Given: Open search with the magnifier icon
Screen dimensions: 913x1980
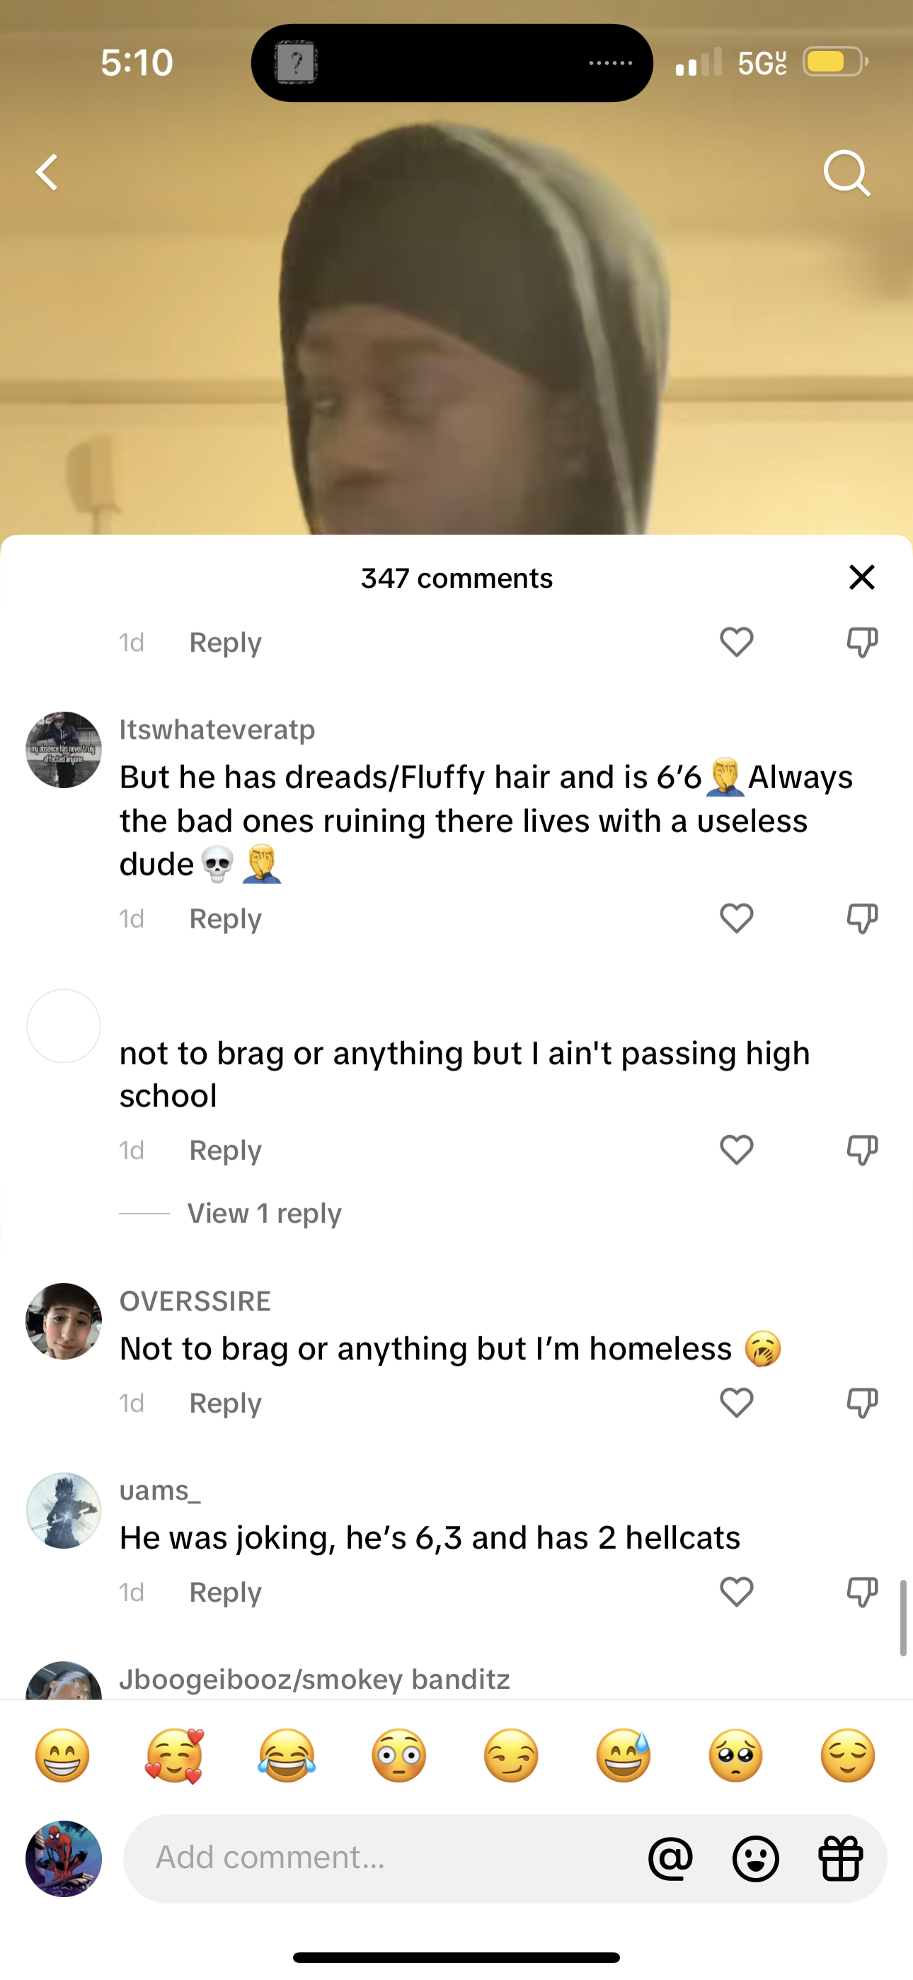Looking at the screenshot, I should click(846, 173).
